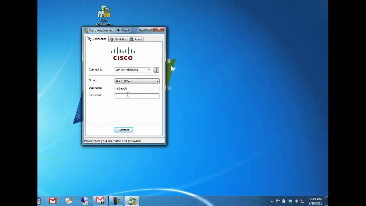Switch to the About tab
Image resolution: width=366 pixels, height=206 pixels.
pos(136,39)
